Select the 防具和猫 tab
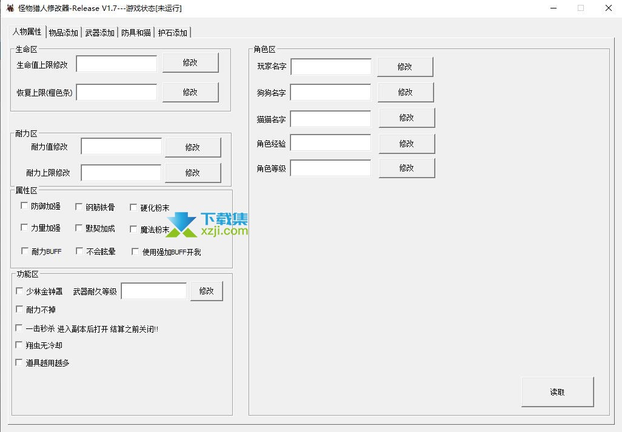Screen dimensions: 622x432 click(x=136, y=33)
